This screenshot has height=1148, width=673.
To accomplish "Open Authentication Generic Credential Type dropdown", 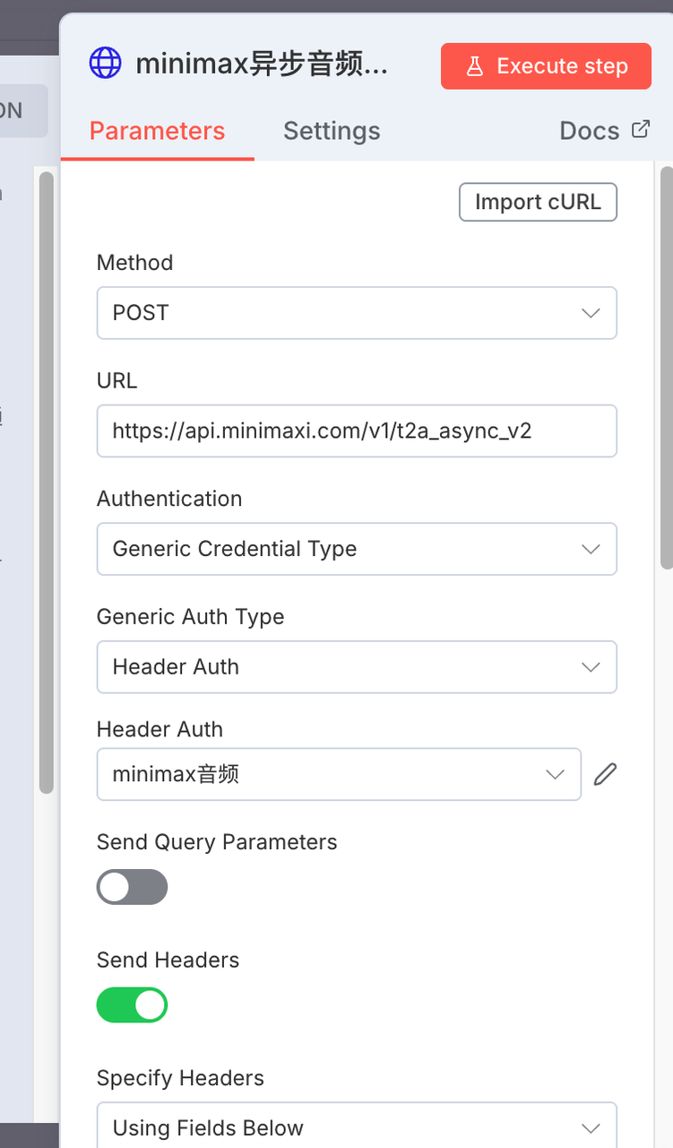I will pyautogui.click(x=357, y=549).
